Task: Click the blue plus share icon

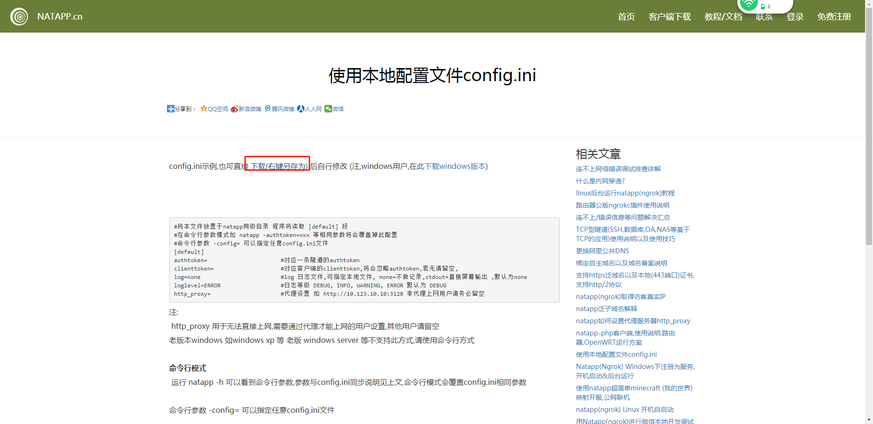Action: (171, 109)
